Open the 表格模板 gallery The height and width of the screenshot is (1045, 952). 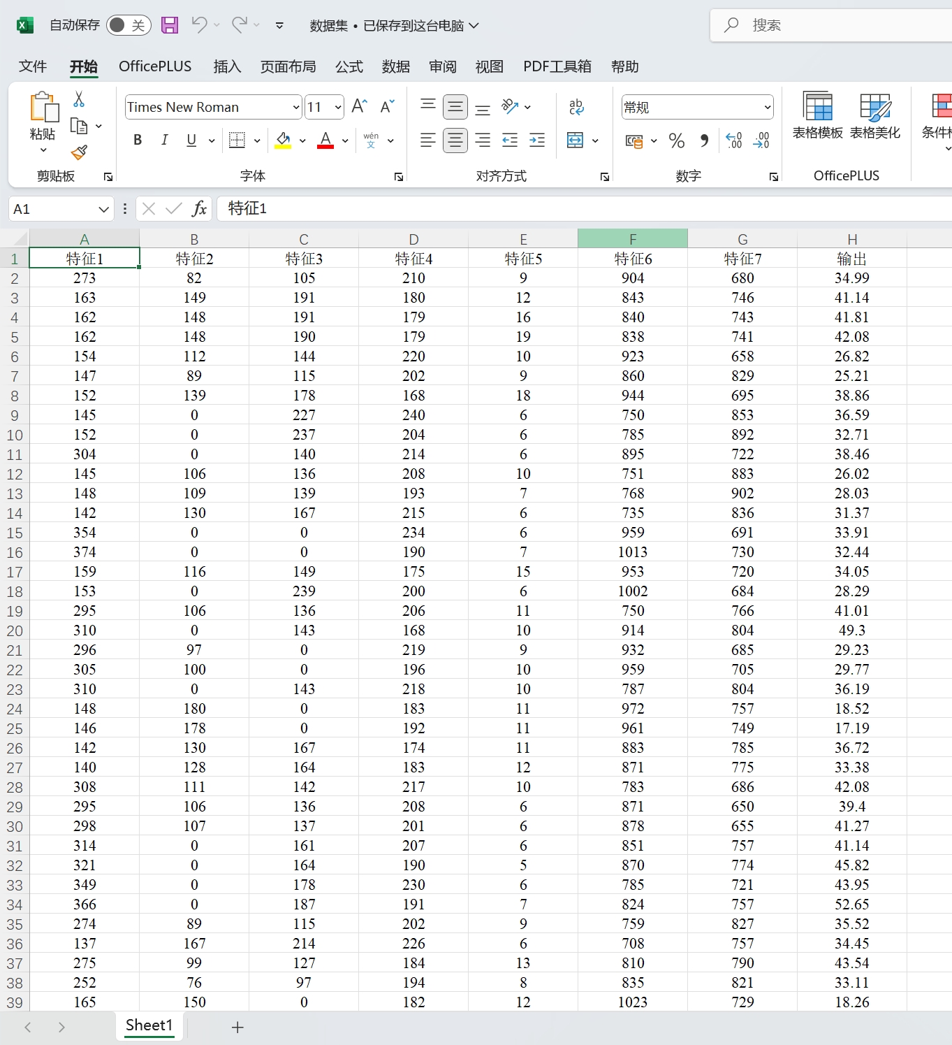click(817, 115)
